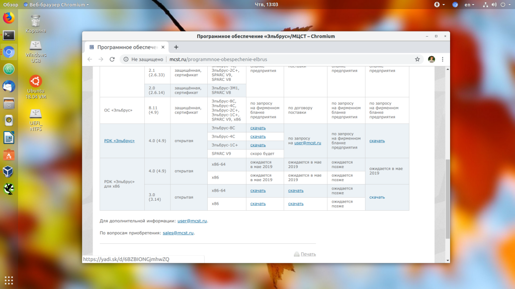The height and width of the screenshot is (289, 515).
Task: Click the 8.11 (4.9) version cell
Action: pos(157,110)
